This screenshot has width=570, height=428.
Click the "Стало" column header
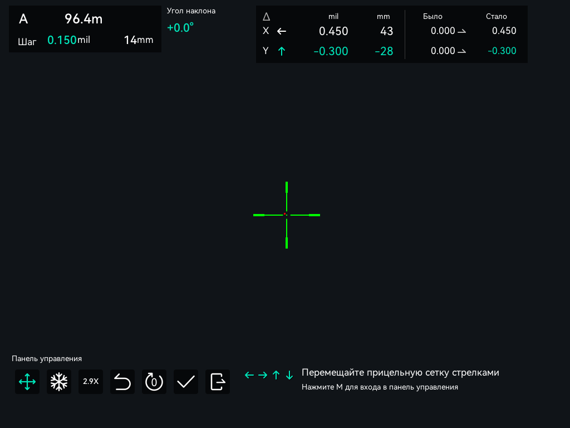pyautogui.click(x=496, y=16)
